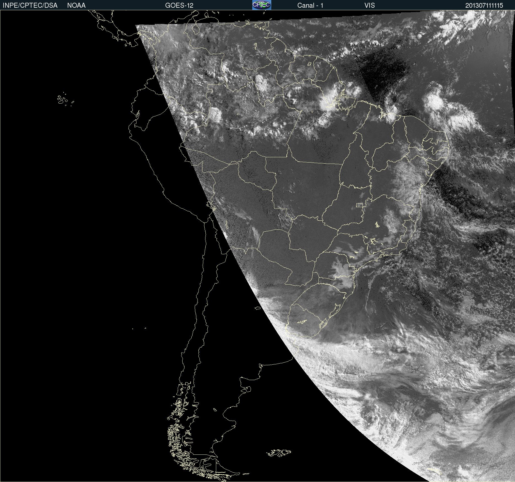
Task: Click the CPTEC logo in header
Action: coord(262,5)
